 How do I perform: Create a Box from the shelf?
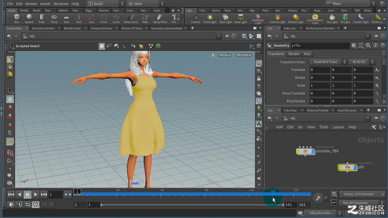(17, 19)
